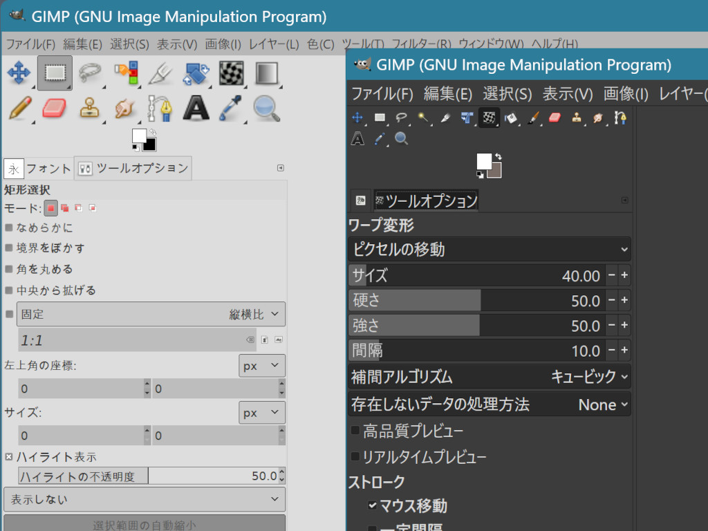Screen dimensions: 708x531
Task: Open px unit dropdown for サイズ
Action: pyautogui.click(x=262, y=413)
